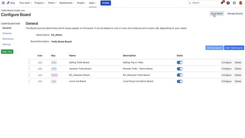Click the board name KZ_Demo

point(57,35)
